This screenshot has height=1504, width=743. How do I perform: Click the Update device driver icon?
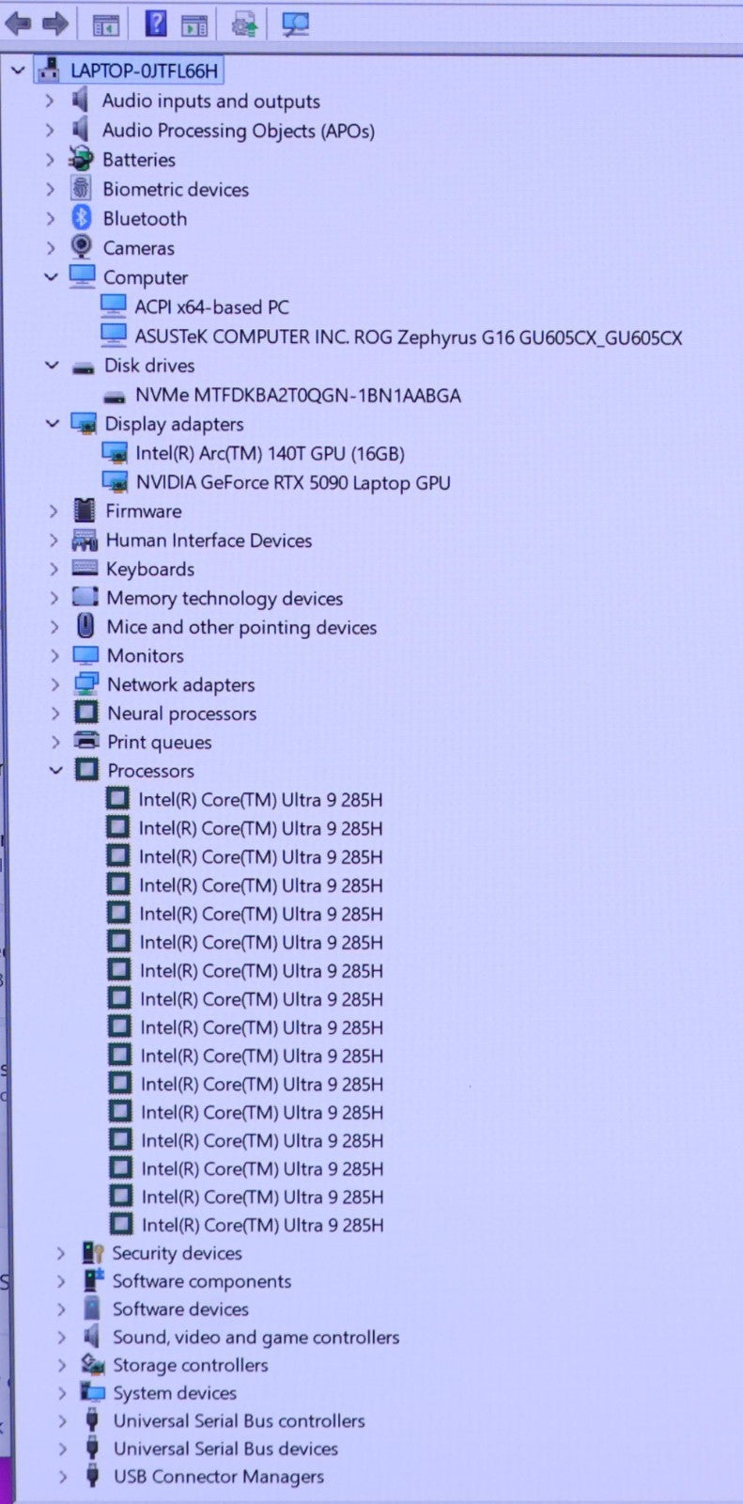pyautogui.click(x=244, y=24)
